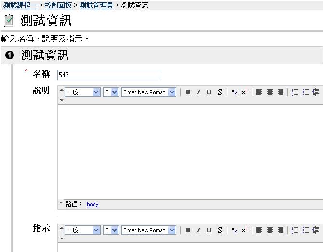Open the font size dropdown in 說明 editor
Viewport: 323px width, 252px height.
[x=111, y=92]
